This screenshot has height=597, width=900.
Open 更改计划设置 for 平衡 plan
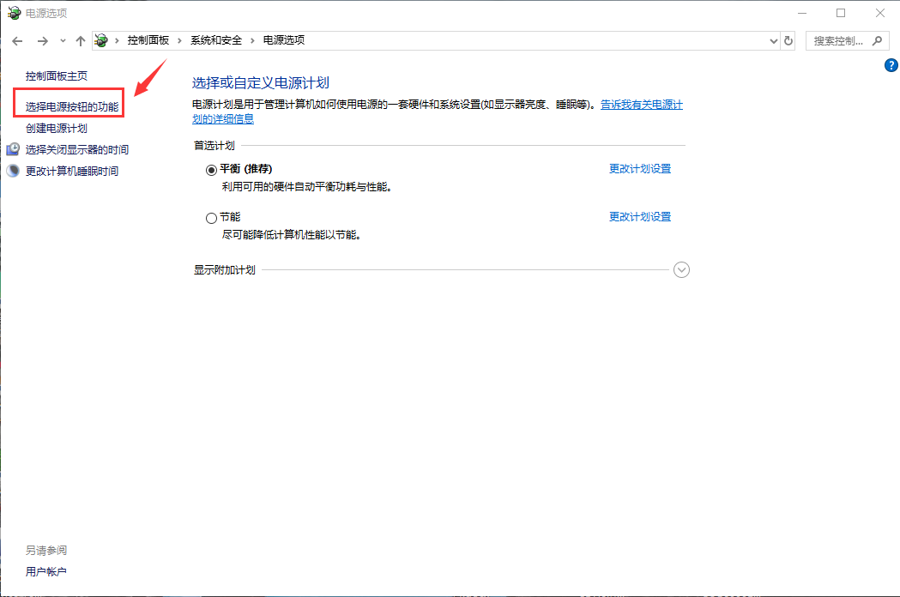(x=640, y=169)
